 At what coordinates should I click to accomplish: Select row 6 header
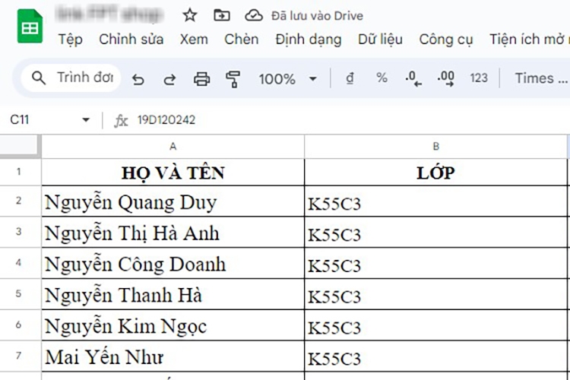[x=21, y=325]
